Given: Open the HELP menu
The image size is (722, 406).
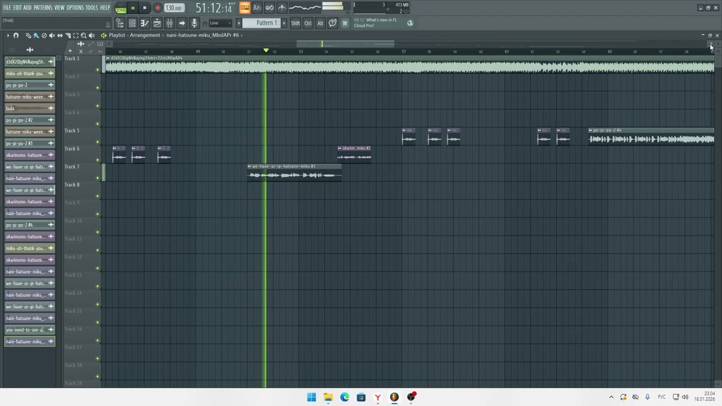Looking at the screenshot, I should (105, 7).
